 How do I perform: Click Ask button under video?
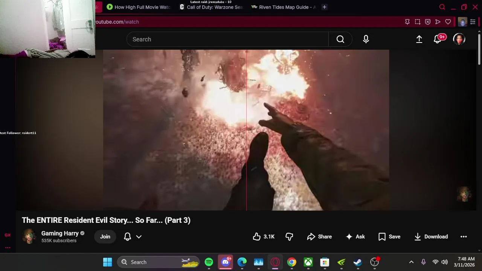tap(355, 236)
